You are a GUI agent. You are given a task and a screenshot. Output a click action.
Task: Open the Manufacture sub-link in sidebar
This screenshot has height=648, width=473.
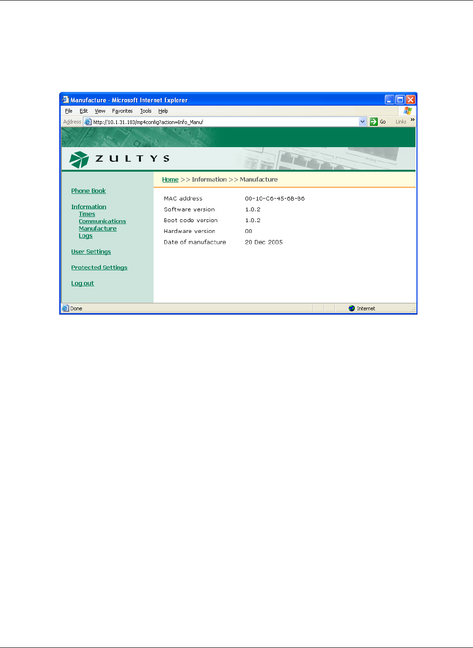coord(98,229)
